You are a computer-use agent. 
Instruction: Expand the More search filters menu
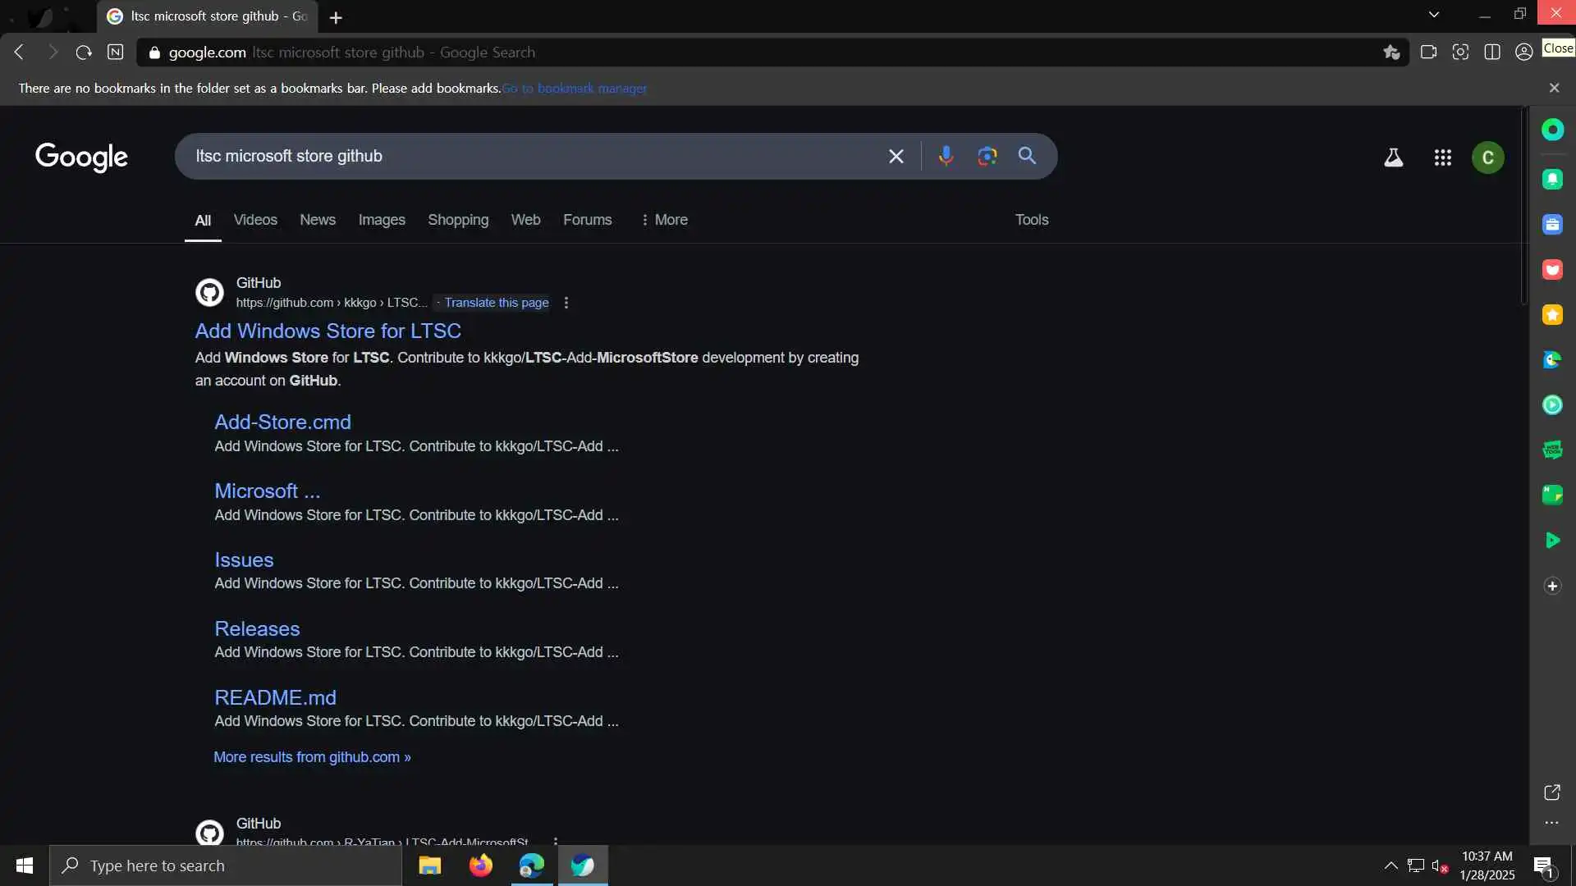pos(664,220)
